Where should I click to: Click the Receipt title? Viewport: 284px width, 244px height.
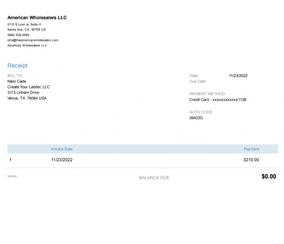pyautogui.click(x=18, y=66)
